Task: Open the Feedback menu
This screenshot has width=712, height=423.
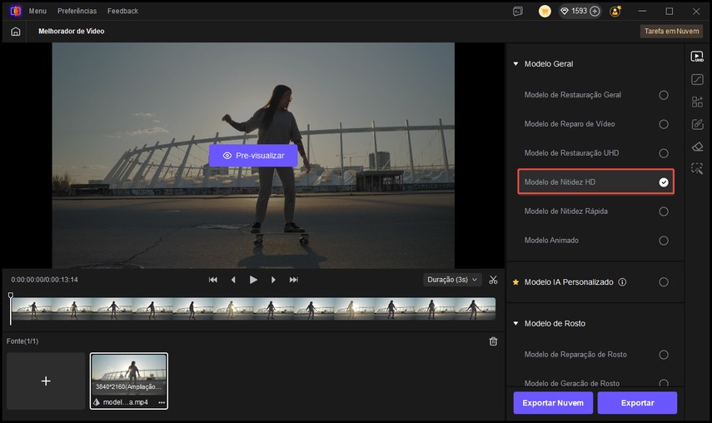Action: [122, 12]
